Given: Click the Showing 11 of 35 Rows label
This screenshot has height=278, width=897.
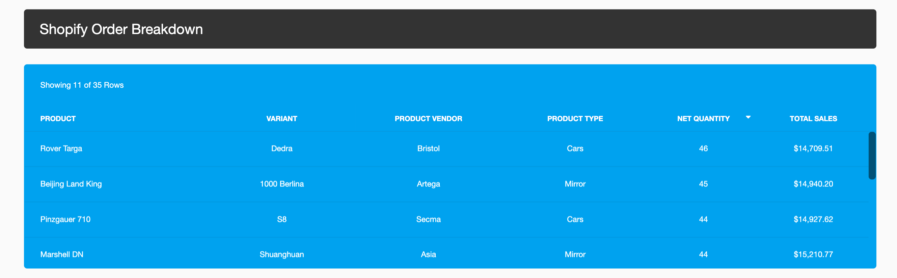Looking at the screenshot, I should pyautogui.click(x=82, y=85).
